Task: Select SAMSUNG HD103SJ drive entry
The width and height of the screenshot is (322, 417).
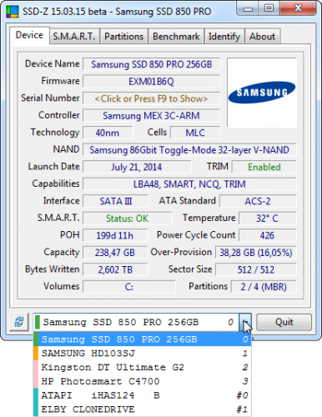Action: point(142,354)
